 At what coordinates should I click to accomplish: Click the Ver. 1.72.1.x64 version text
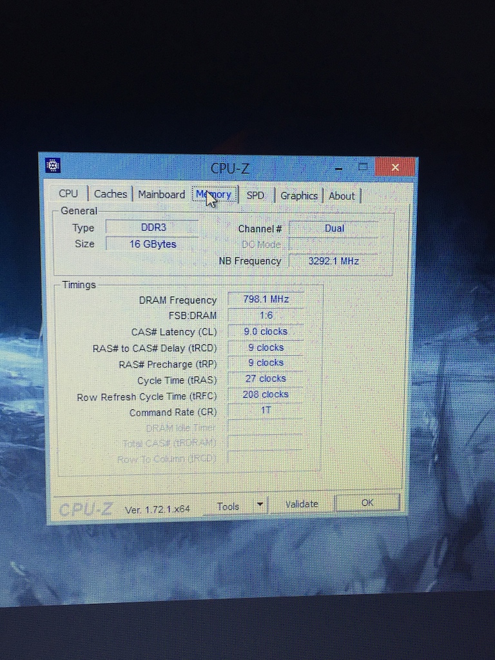click(x=157, y=509)
